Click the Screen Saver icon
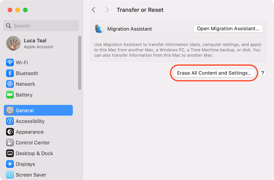274x180 pixels. [x=10, y=175]
